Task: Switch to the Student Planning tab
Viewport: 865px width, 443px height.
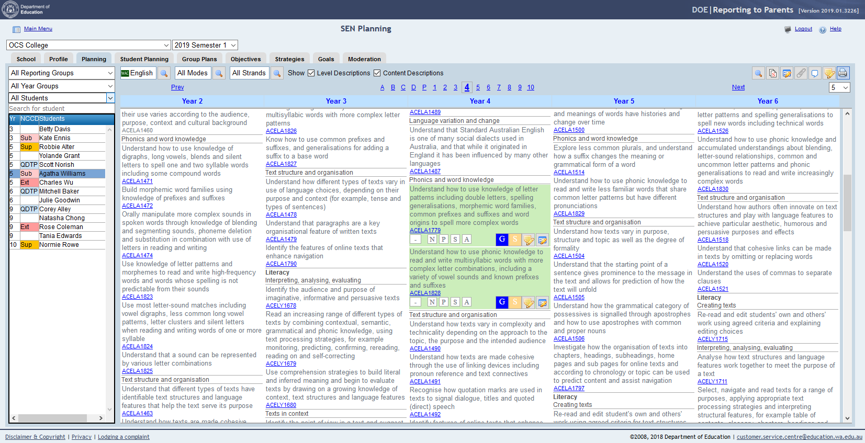Action: click(144, 59)
